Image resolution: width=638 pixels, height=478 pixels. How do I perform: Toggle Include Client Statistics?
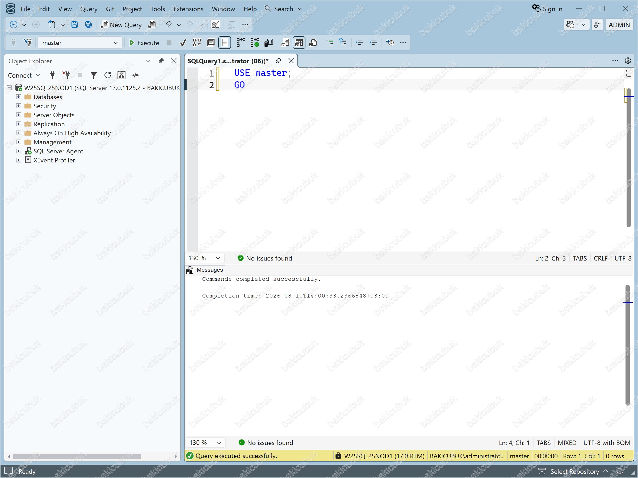point(268,43)
